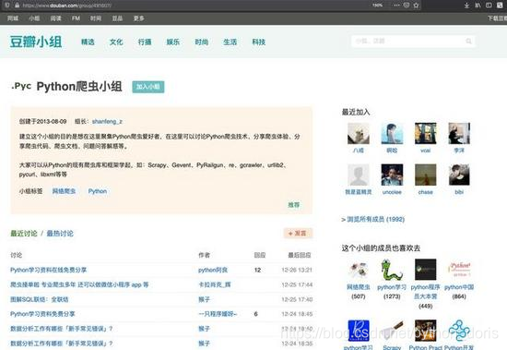Open the Python Pract group thumbnail
Screen dimensions: 507x350
[426, 331]
